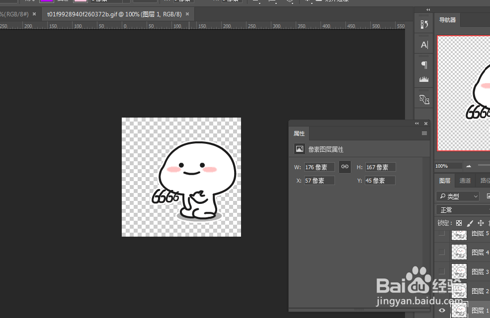
Task: Select layer name 图层 5
Action: point(480,233)
